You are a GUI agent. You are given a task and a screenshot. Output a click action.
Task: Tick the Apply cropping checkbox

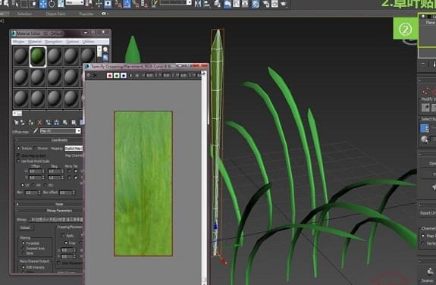[63, 236]
